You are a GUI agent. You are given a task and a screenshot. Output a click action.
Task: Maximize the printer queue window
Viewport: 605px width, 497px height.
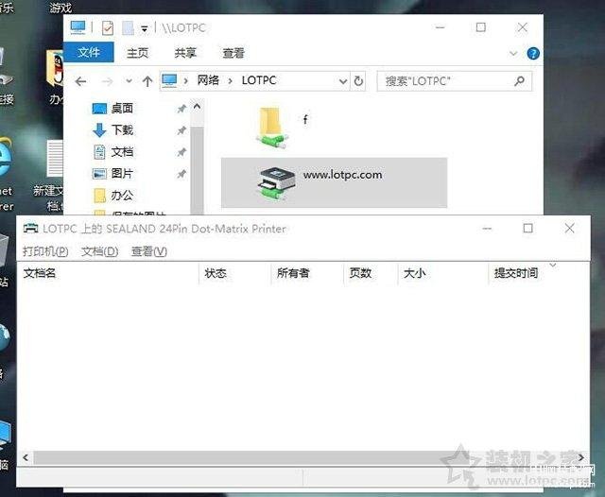point(527,229)
